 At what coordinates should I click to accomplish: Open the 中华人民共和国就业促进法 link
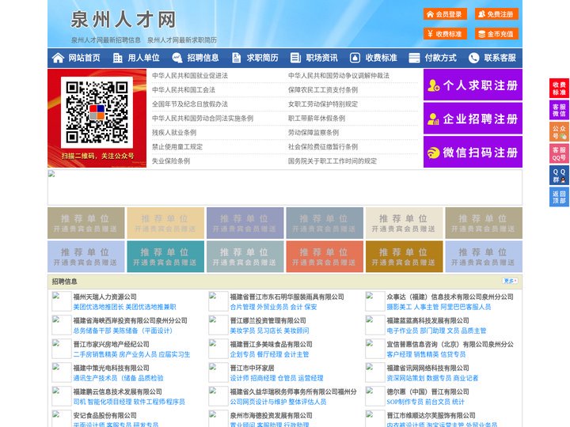click(x=190, y=76)
